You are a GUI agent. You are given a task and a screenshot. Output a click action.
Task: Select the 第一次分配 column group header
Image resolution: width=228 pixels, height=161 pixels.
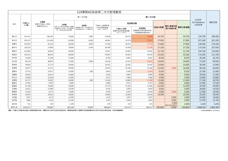[x=82, y=17]
